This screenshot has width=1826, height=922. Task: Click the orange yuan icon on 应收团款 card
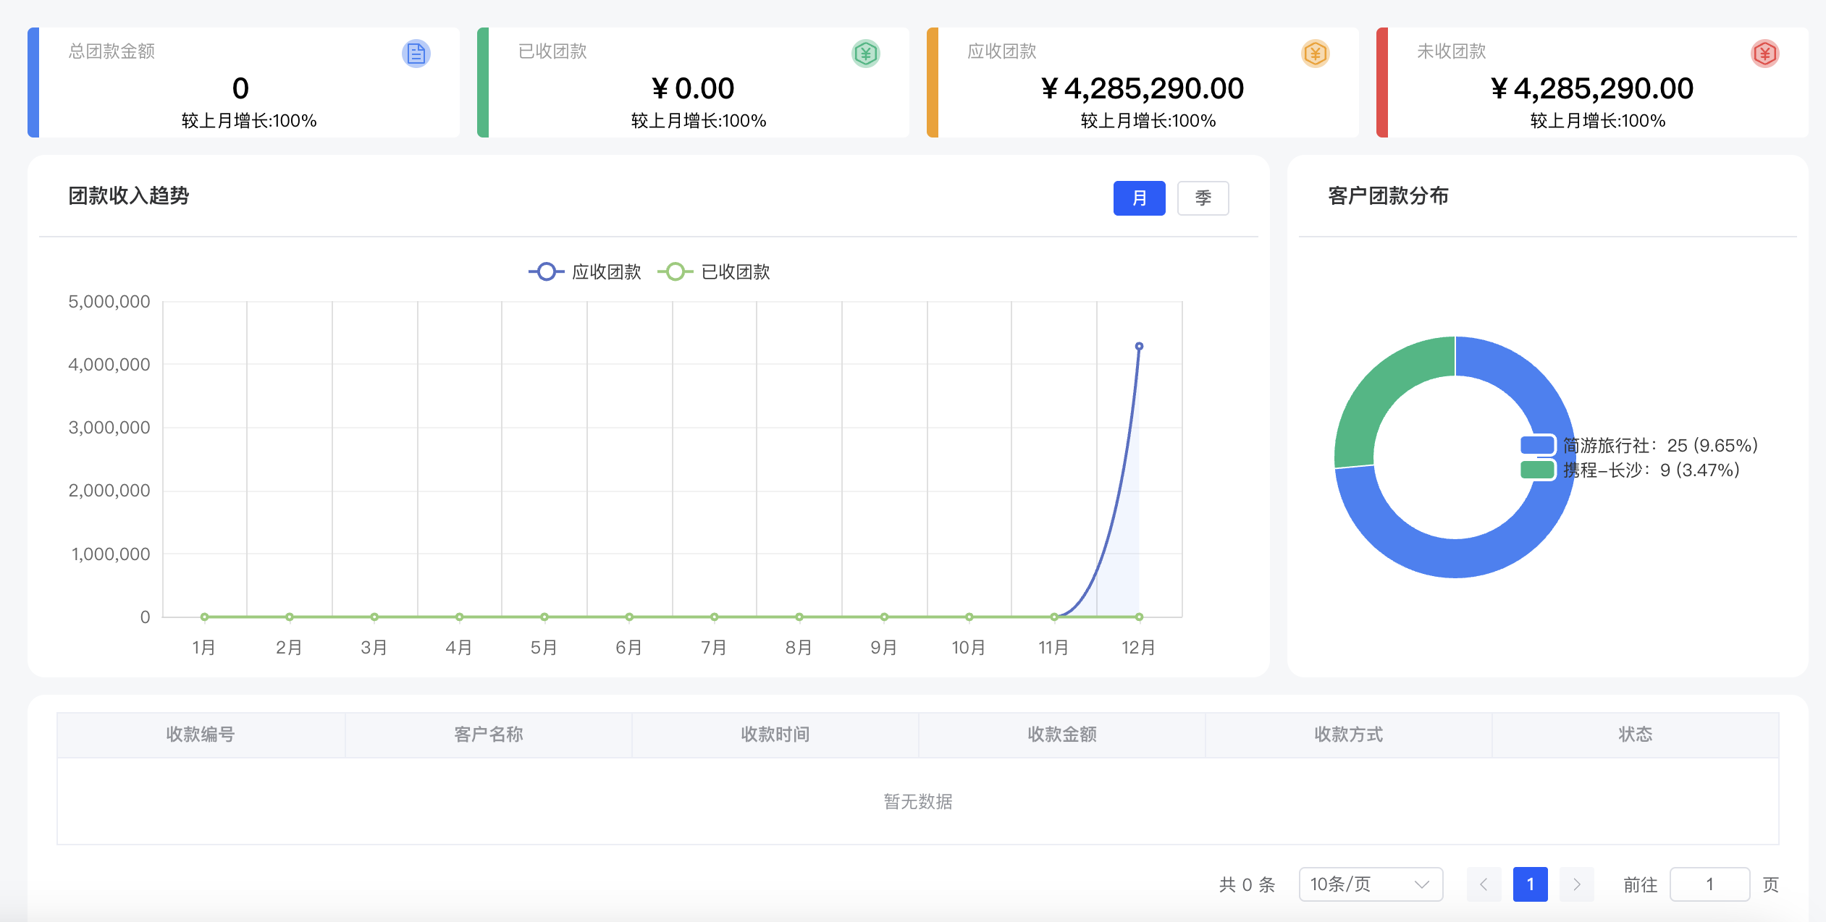pos(1314,53)
